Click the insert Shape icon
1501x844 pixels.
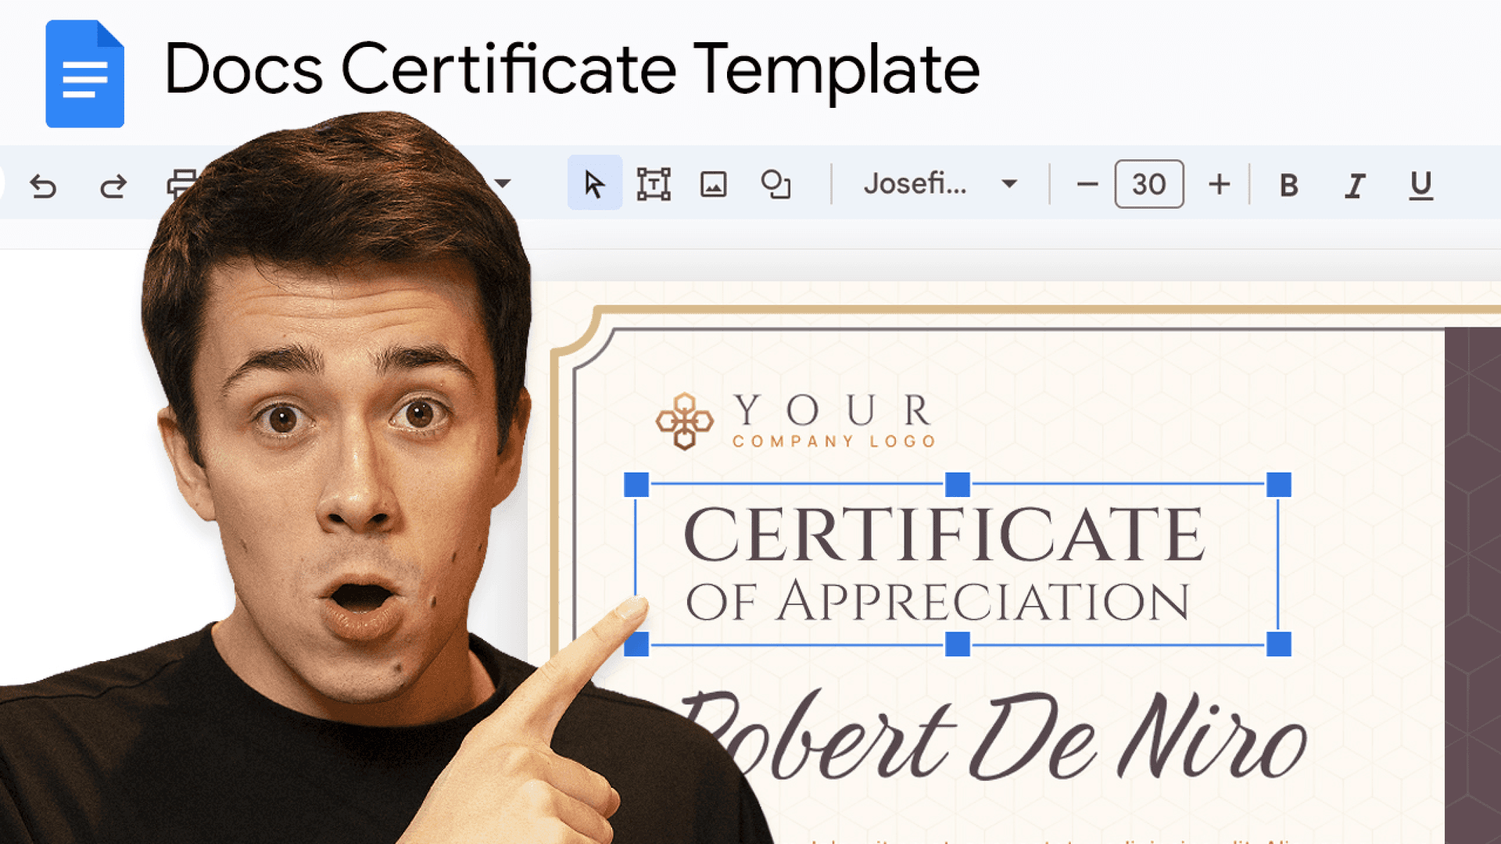(775, 185)
